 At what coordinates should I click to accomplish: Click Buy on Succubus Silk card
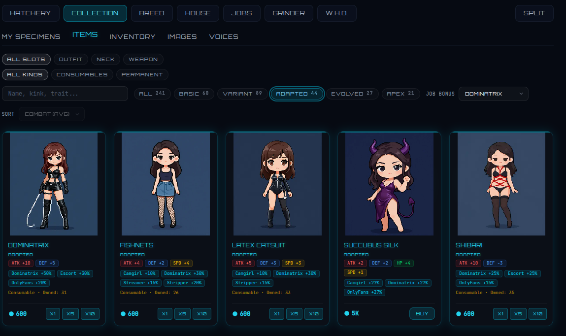click(x=422, y=314)
